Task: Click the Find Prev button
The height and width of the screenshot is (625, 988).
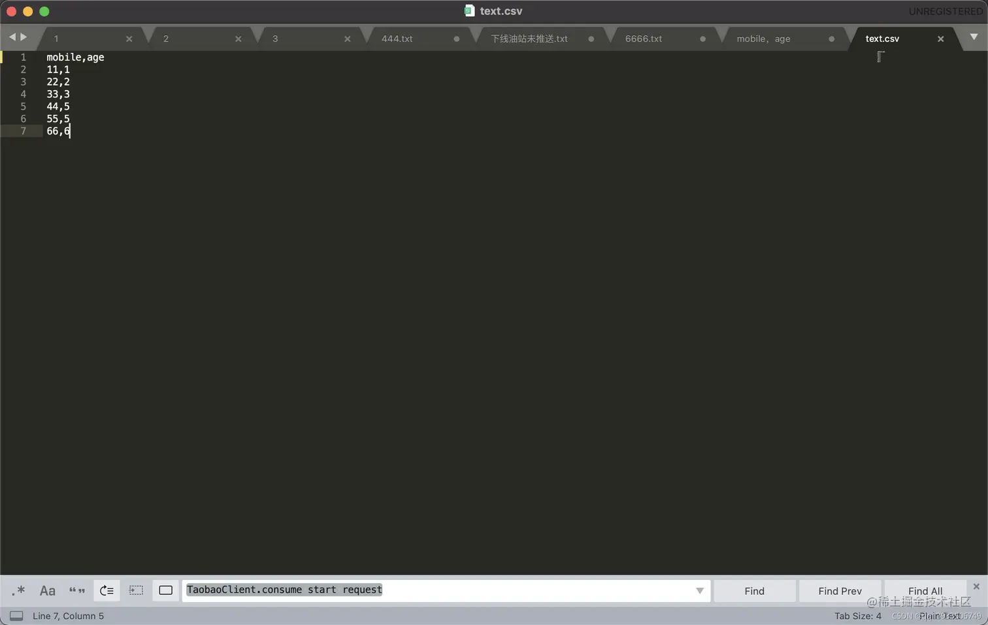Action: (840, 591)
